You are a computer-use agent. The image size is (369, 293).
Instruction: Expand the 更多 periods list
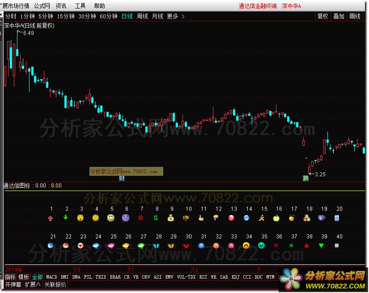175,16
